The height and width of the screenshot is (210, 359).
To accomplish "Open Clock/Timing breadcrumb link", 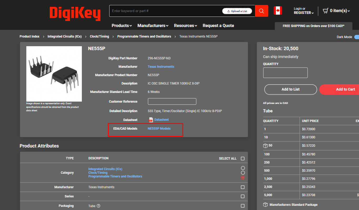I will [x=99, y=36].
